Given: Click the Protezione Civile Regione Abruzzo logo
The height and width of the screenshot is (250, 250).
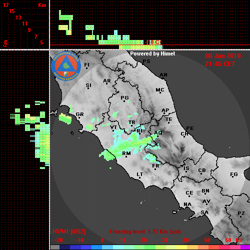Looking at the screenshot, I should 66,66.
